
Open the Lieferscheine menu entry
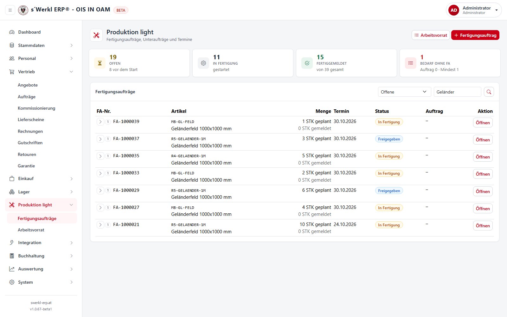31,120
